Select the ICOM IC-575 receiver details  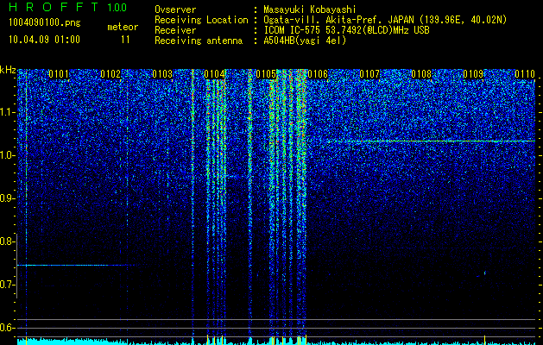tap(347, 30)
